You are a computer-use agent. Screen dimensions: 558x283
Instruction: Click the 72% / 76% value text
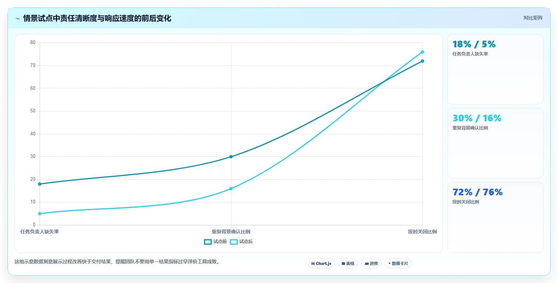coord(478,192)
